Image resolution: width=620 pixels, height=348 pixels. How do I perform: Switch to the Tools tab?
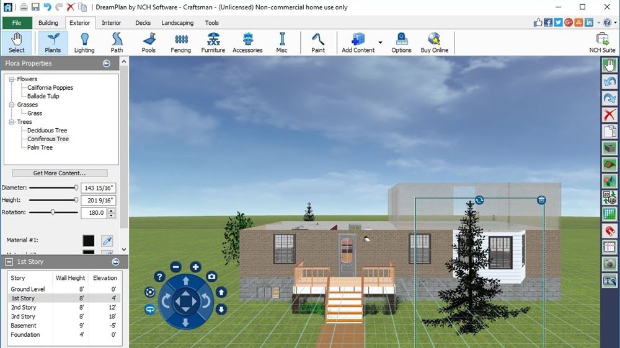point(211,23)
